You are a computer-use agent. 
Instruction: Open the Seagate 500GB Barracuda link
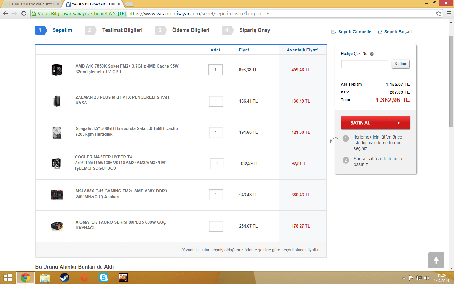click(x=126, y=131)
